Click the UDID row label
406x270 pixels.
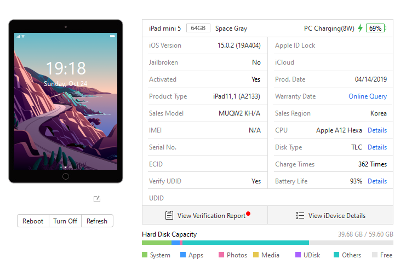point(156,198)
